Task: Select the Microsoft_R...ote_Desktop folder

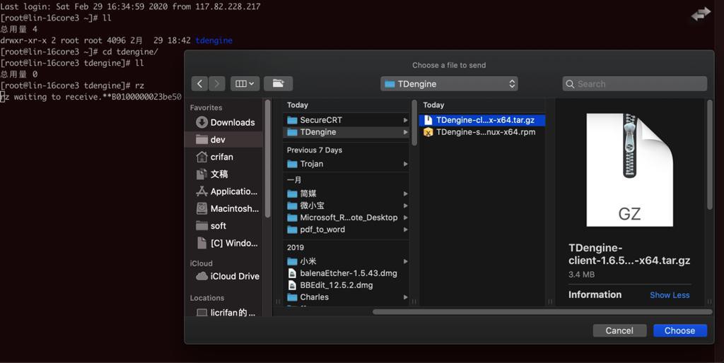Action: [345, 218]
